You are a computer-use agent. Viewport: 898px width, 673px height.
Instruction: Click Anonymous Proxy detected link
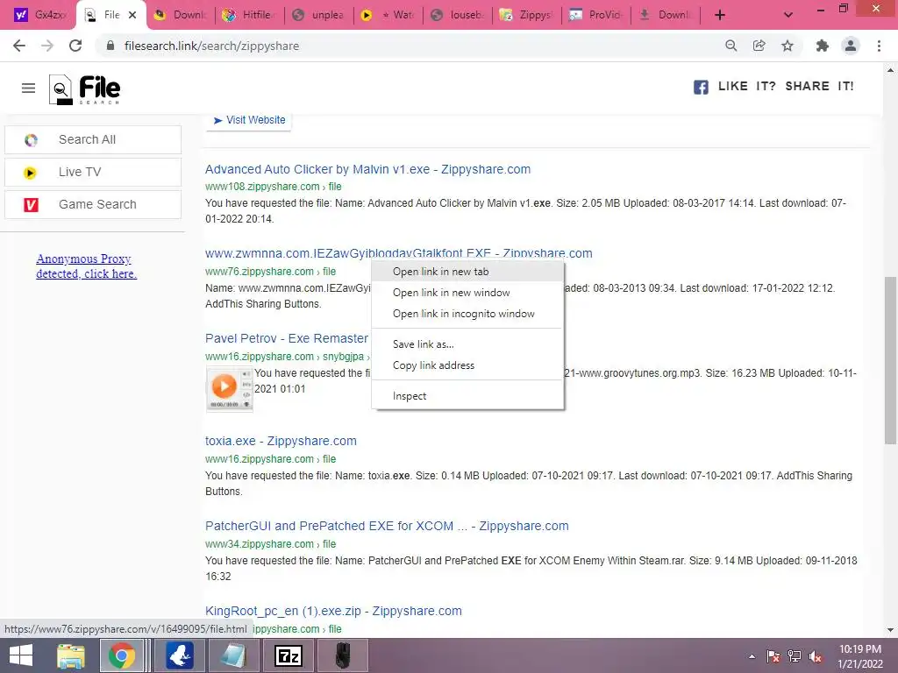point(86,266)
